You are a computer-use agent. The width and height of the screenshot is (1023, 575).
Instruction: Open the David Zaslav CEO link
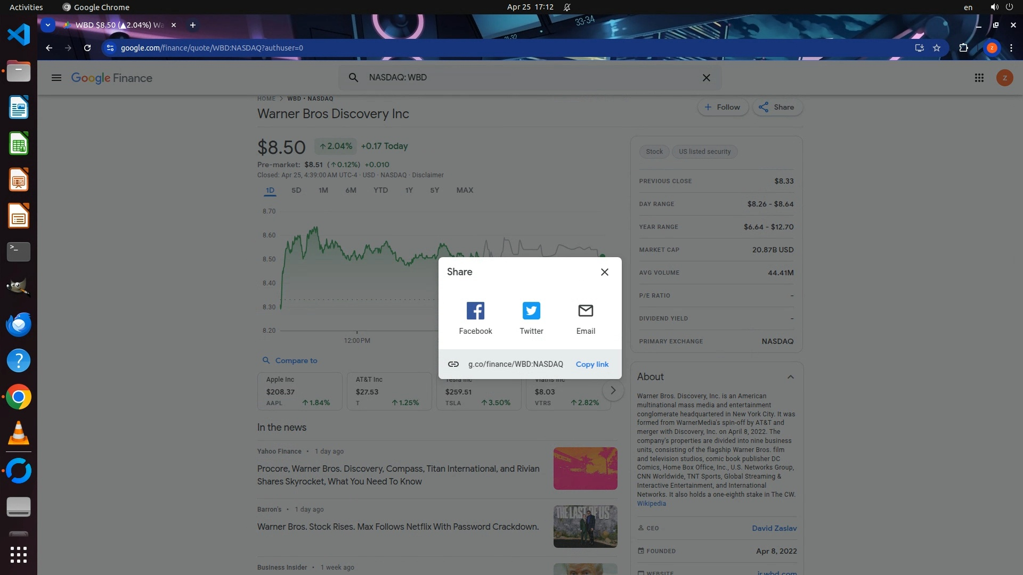(x=774, y=529)
